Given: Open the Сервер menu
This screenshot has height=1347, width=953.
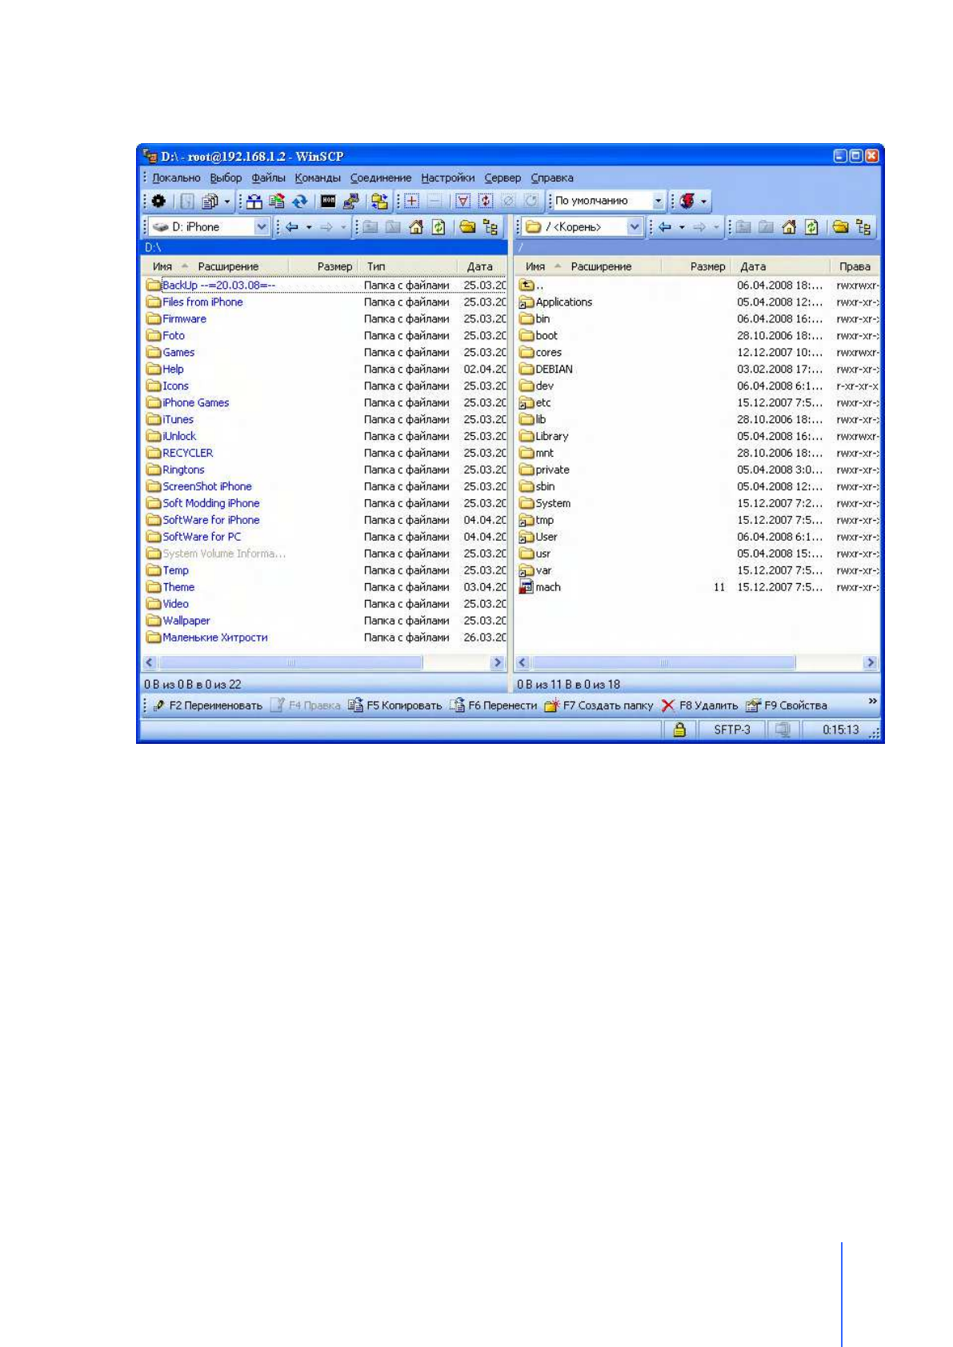Looking at the screenshot, I should click(x=503, y=178).
